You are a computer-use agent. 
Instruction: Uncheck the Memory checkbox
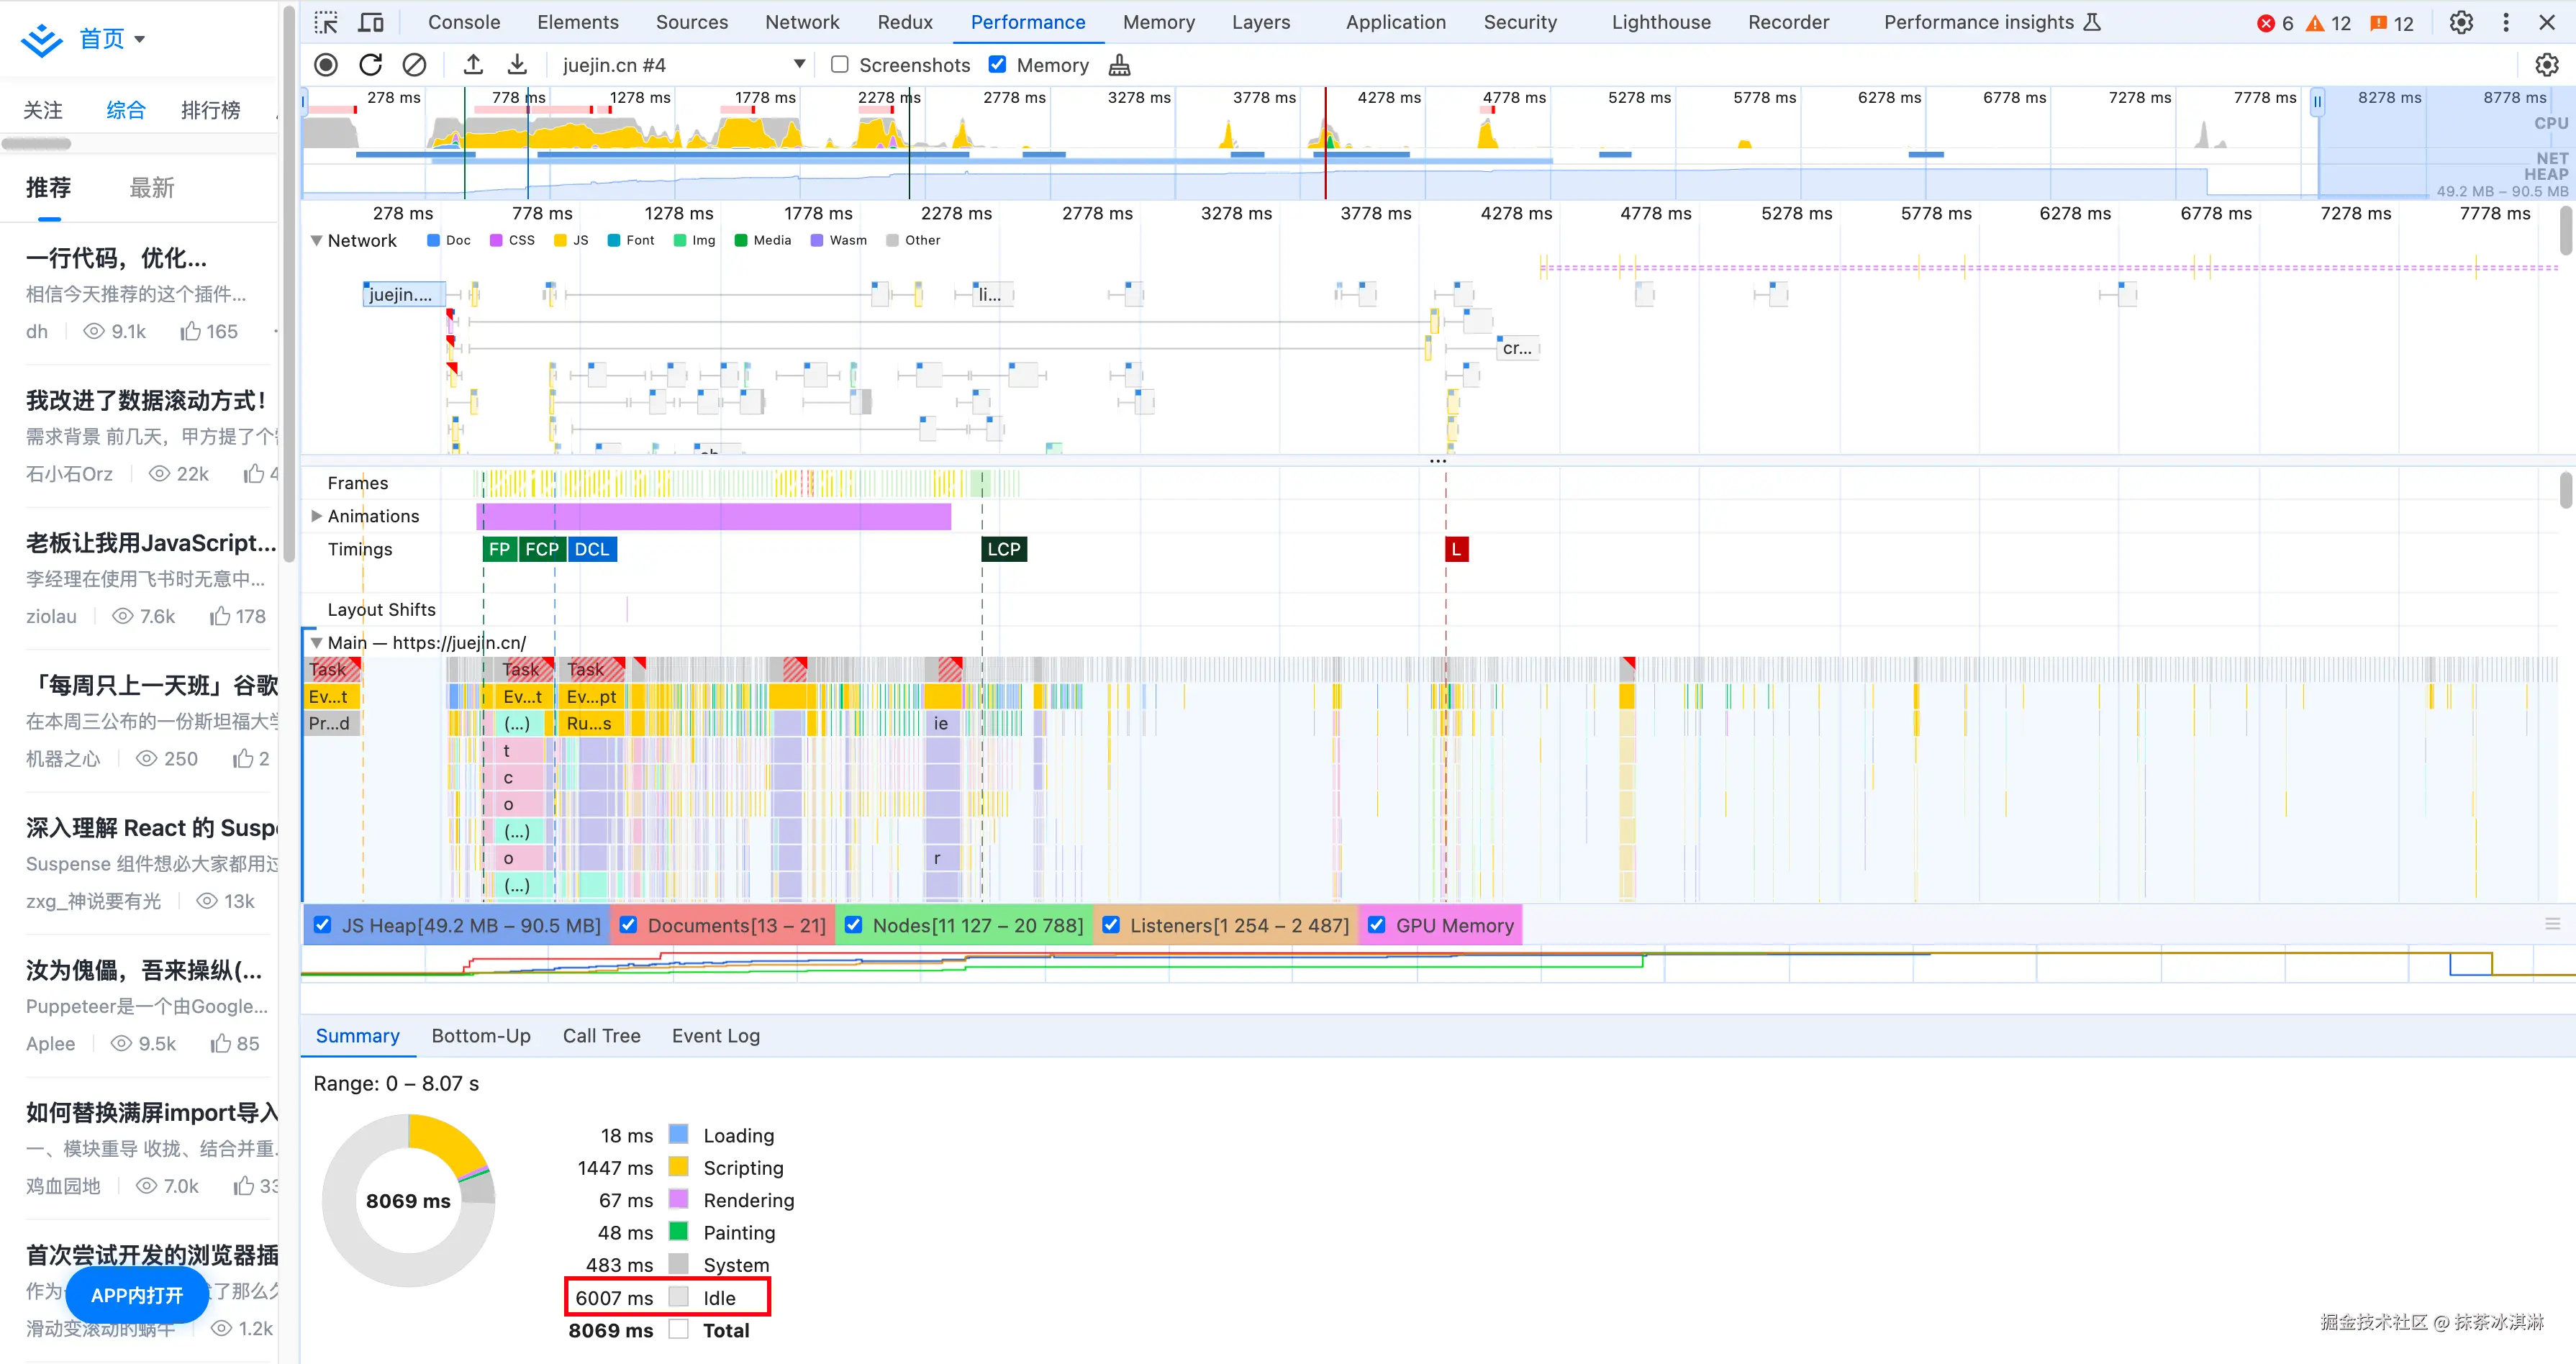point(997,65)
